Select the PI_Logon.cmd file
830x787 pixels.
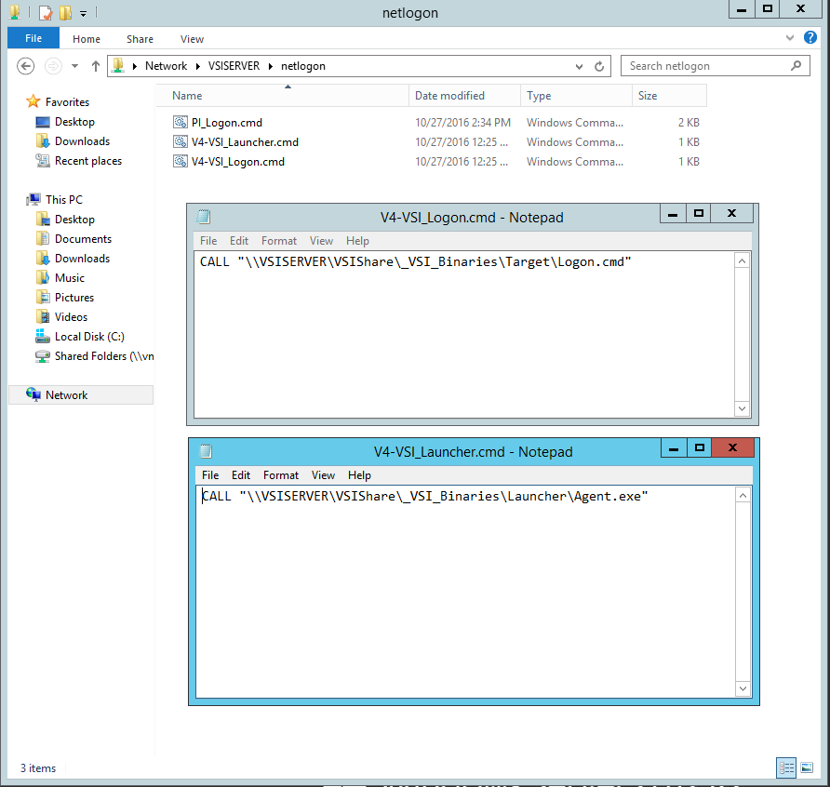click(x=226, y=123)
